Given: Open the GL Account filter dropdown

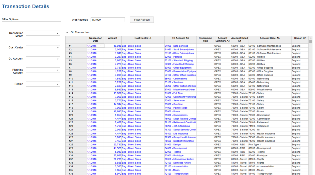Looking at the screenshot, I should 43,59.
